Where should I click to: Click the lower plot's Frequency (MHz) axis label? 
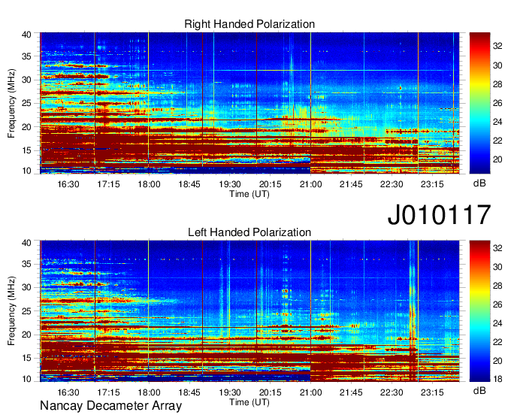click(x=11, y=311)
